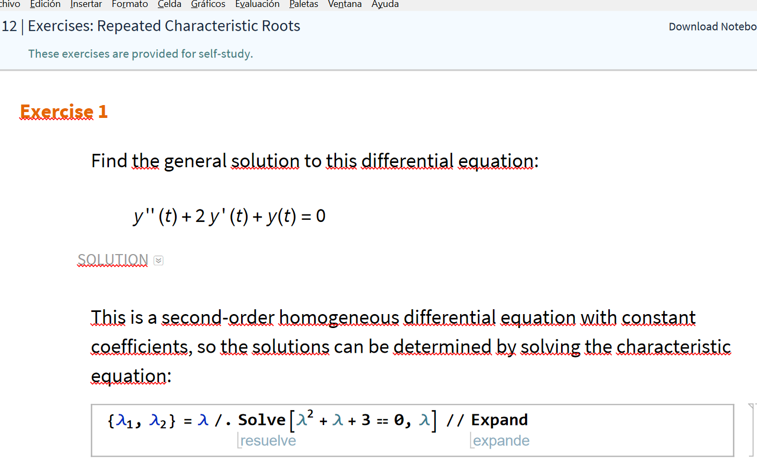Click inside the Solve input cell
The width and height of the screenshot is (757, 469).
click(591, 429)
